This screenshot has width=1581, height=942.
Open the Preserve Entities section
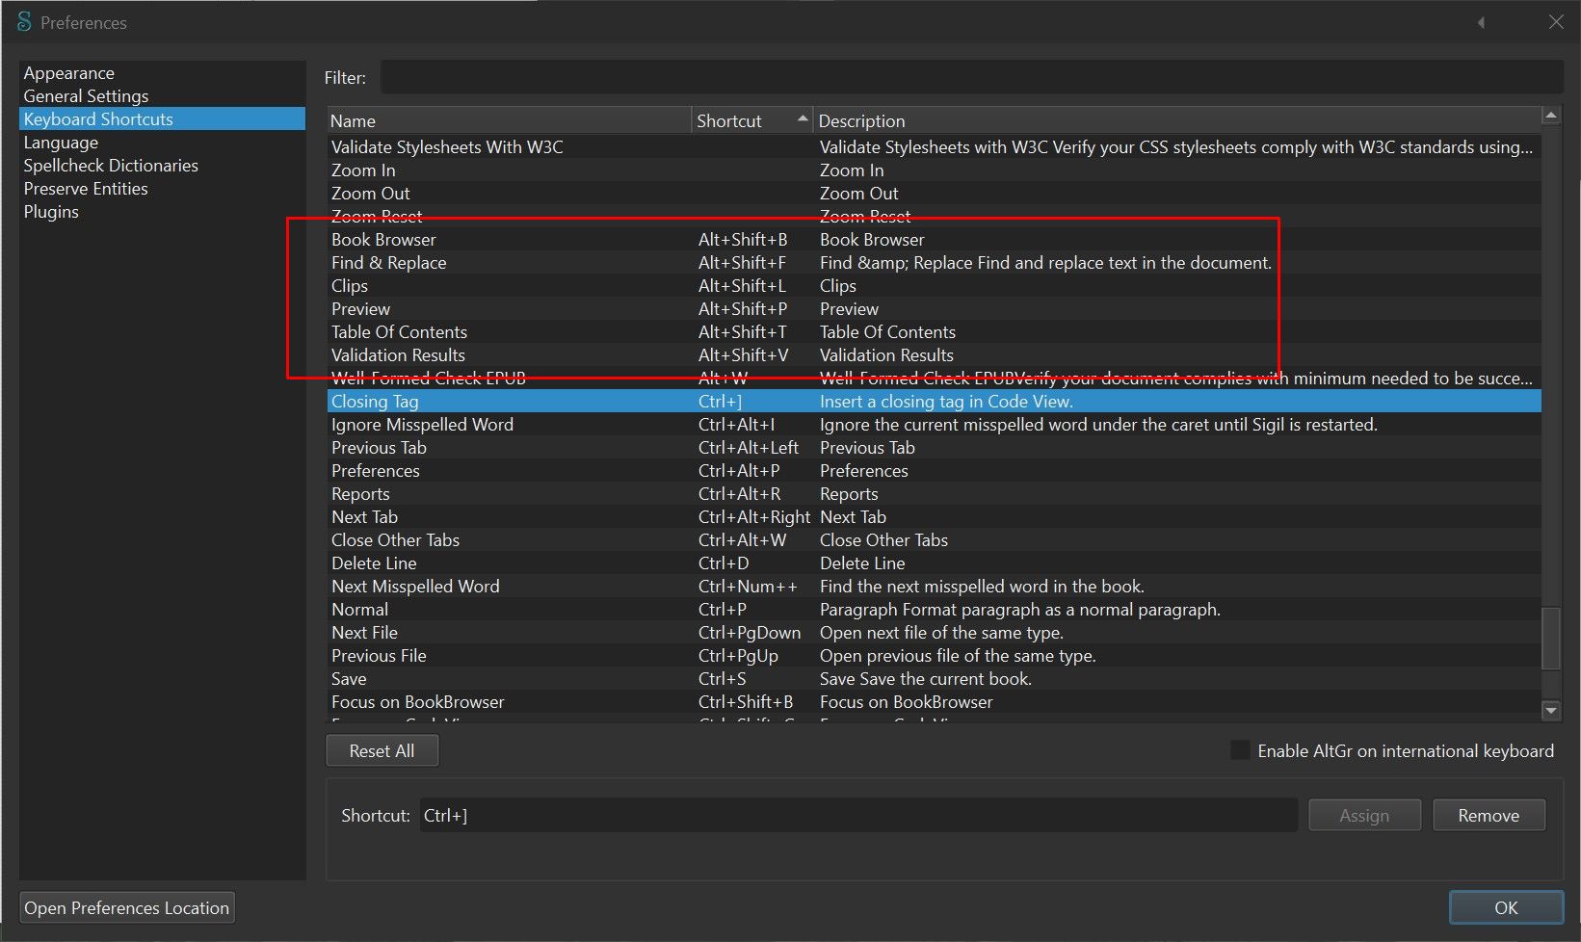[x=86, y=189]
